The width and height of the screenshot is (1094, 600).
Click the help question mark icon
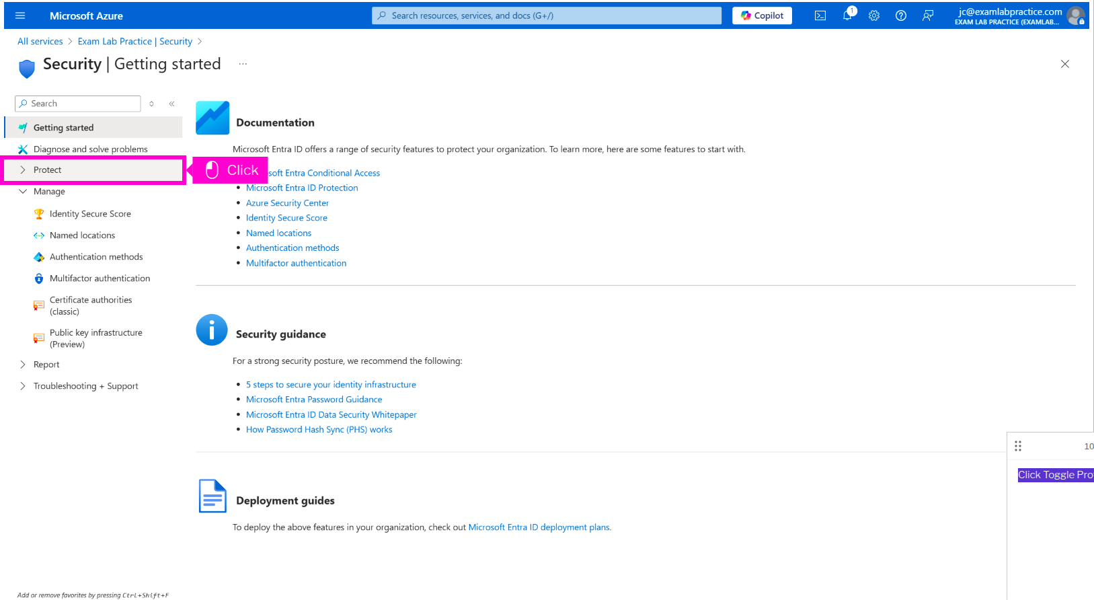click(901, 15)
